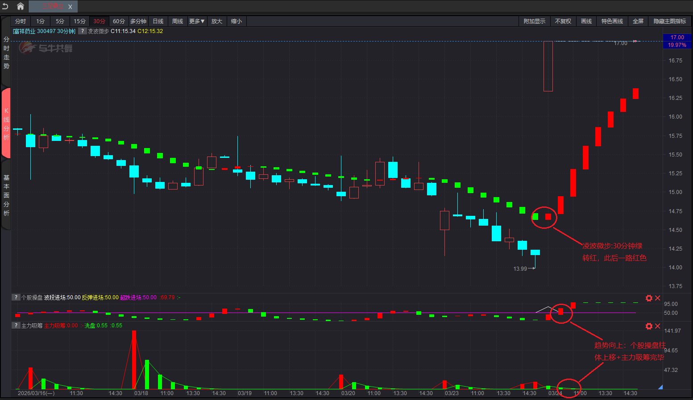Open the 基本面分析 side panel tab
The height and width of the screenshot is (400, 693).
[x=6, y=195]
